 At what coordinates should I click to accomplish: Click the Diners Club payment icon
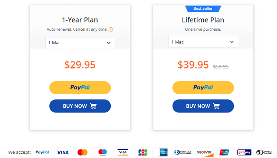183,152
